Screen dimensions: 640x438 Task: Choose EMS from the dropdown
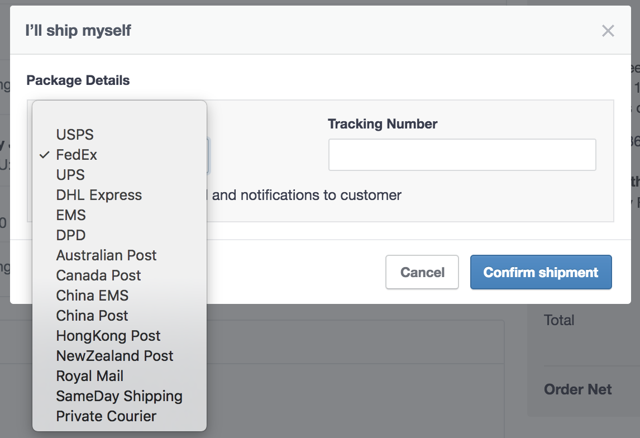coord(71,215)
